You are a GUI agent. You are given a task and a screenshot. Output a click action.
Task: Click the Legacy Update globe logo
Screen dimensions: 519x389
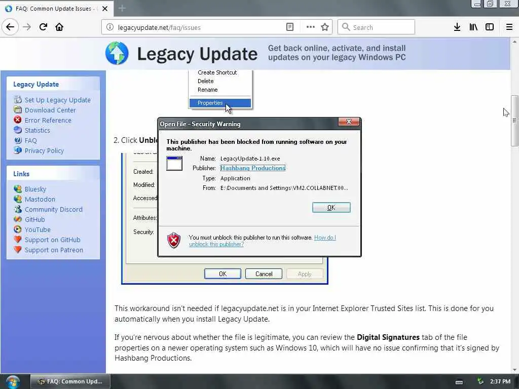tap(117, 53)
